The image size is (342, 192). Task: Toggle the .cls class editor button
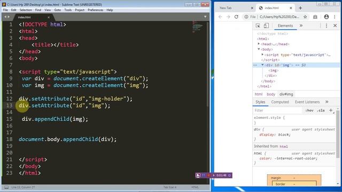(x=321, y=110)
